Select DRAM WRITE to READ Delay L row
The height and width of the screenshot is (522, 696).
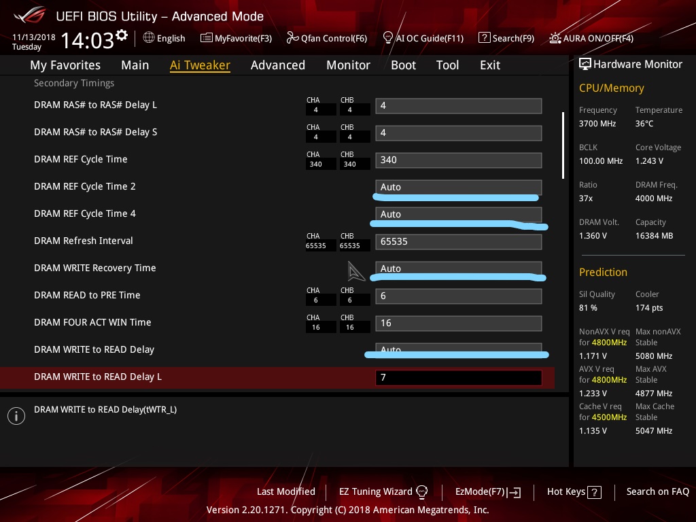pos(277,377)
